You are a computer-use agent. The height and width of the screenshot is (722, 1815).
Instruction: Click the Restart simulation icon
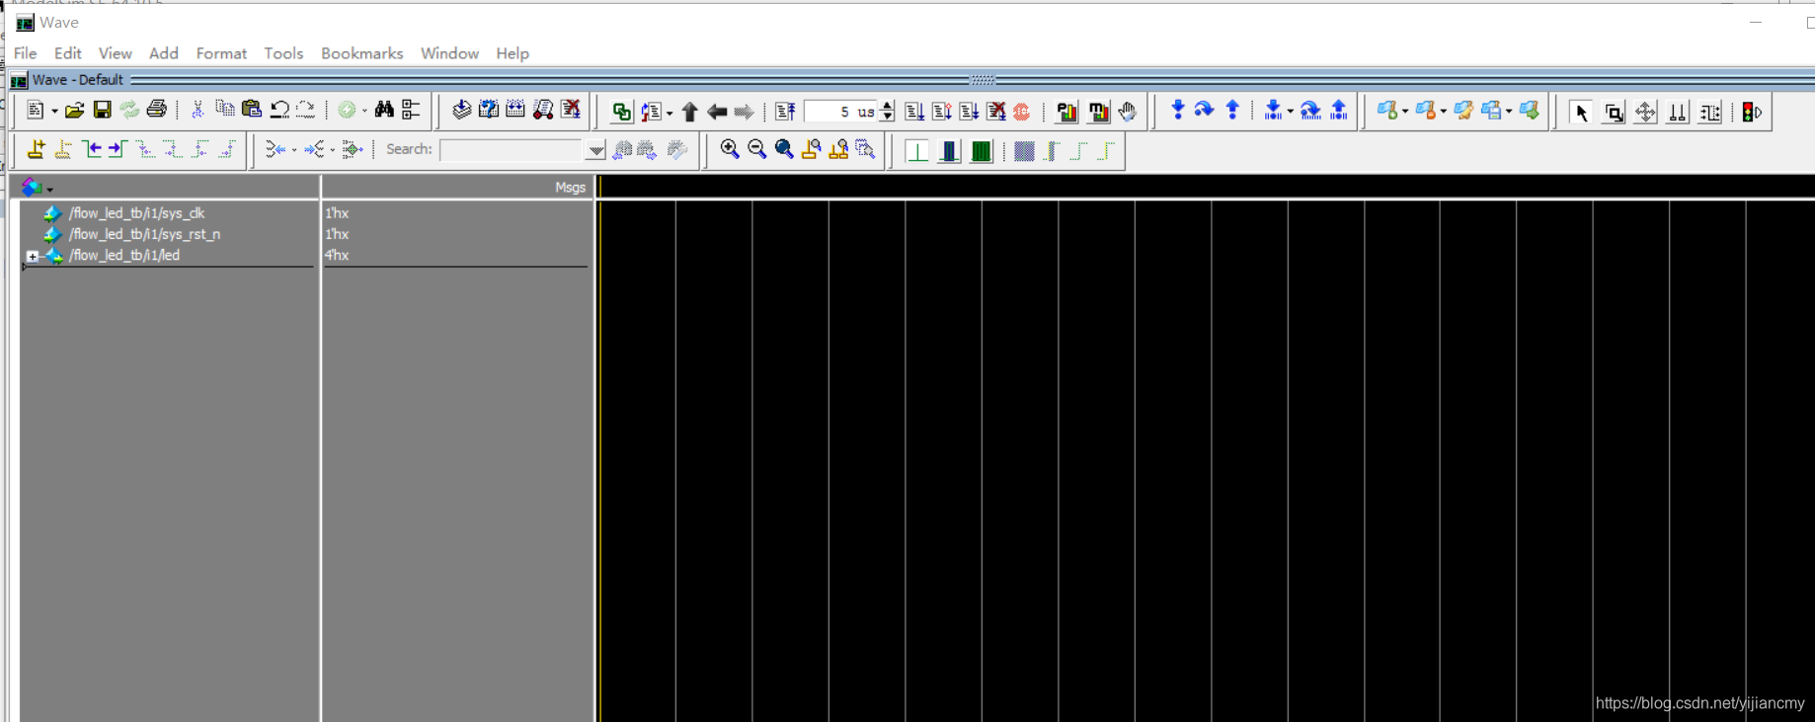click(785, 112)
